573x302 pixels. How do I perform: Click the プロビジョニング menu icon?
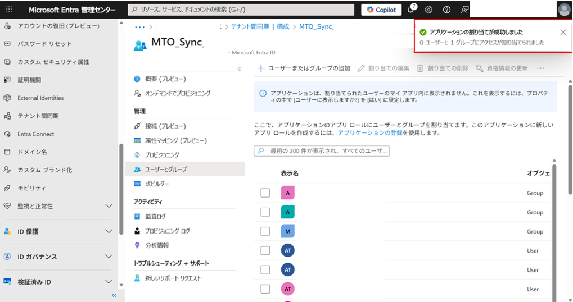137,155
